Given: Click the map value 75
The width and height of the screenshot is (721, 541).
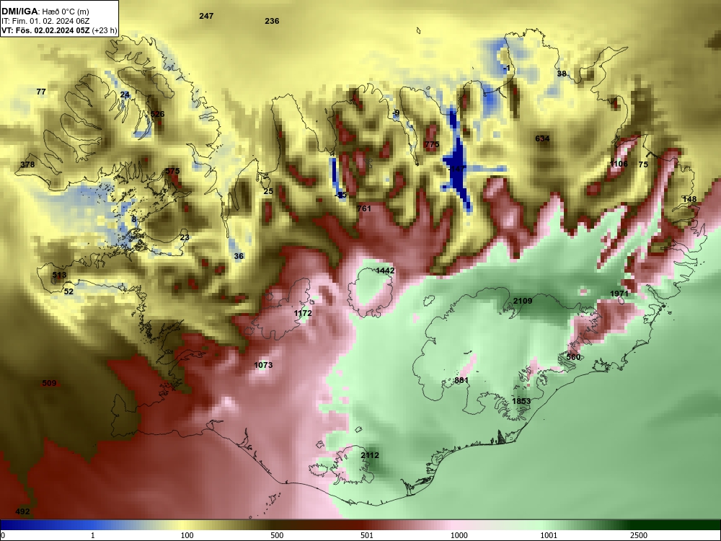Looking at the screenshot, I should (643, 164).
